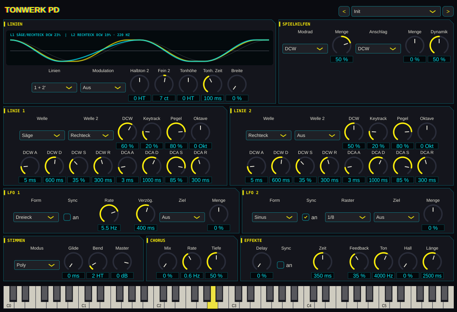Click the Chorus Tiefe knob
Image resolution: width=457 pixels, height=312 pixels.
tap(216, 261)
